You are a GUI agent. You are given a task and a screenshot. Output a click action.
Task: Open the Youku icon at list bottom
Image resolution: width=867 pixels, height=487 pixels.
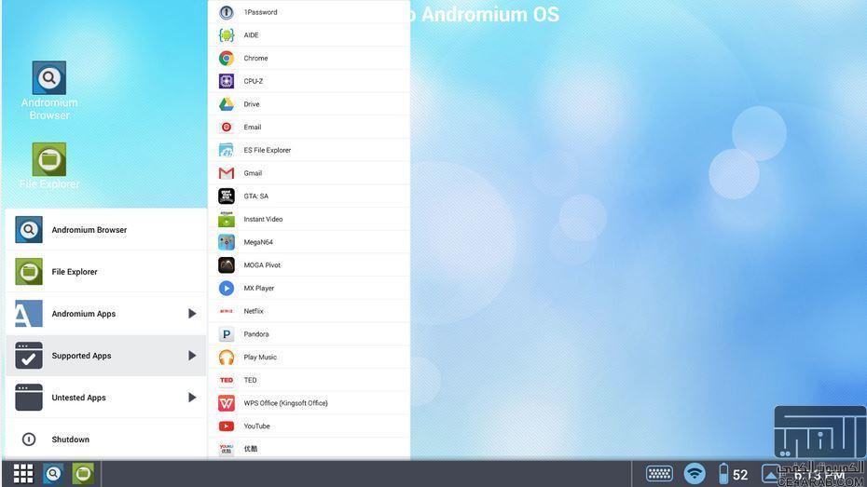point(227,449)
